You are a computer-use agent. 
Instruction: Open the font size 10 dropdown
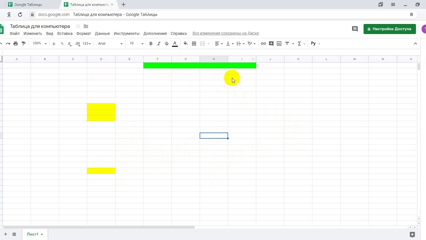point(136,44)
